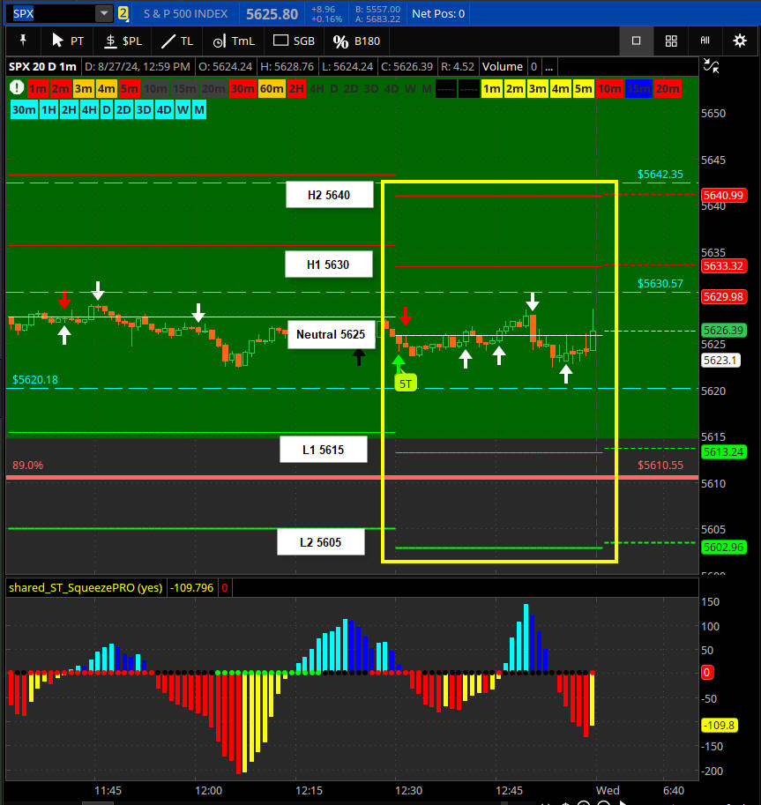Click the cyan 4D label
This screenshot has width=761, height=805.
164,110
